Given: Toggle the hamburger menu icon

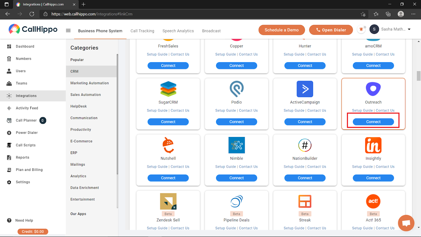Looking at the screenshot, I should point(68,31).
